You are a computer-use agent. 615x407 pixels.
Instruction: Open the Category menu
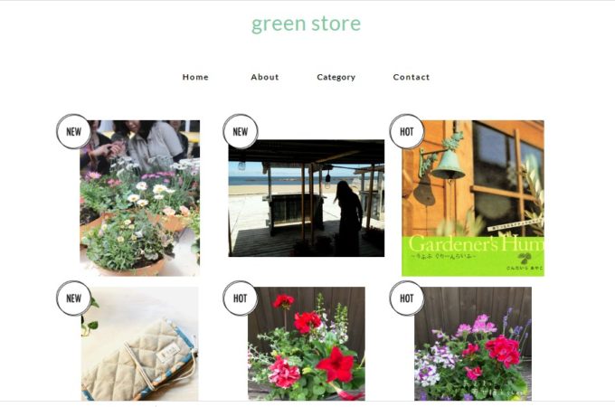336,77
